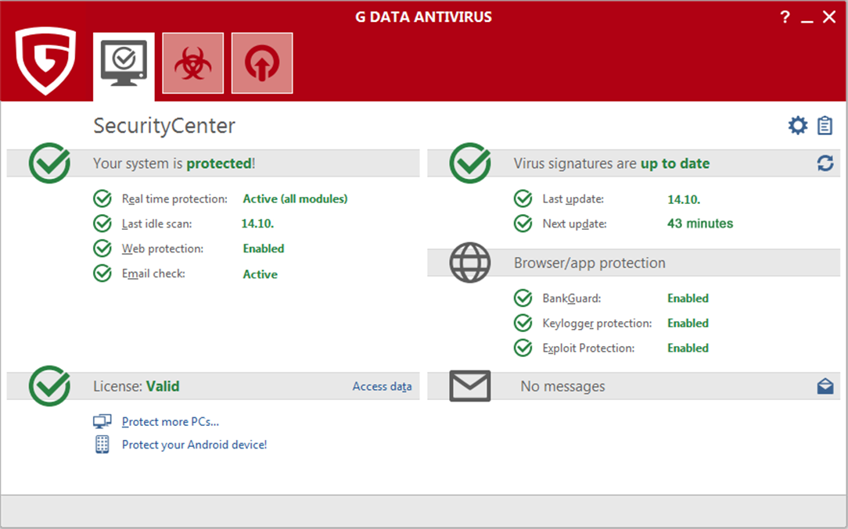
Task: Refresh virus signatures with the update icon
Action: pyautogui.click(x=825, y=163)
